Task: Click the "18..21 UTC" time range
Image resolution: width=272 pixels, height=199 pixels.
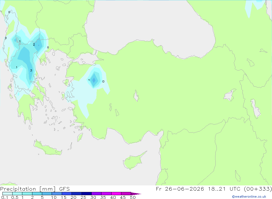Action: pos(224,189)
